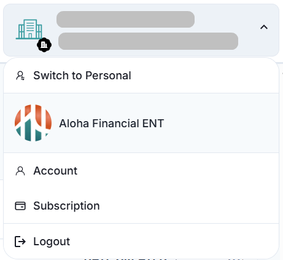The image size is (283, 260).
Task: Collapse the account menu with chevron arrow
Action: tap(264, 27)
